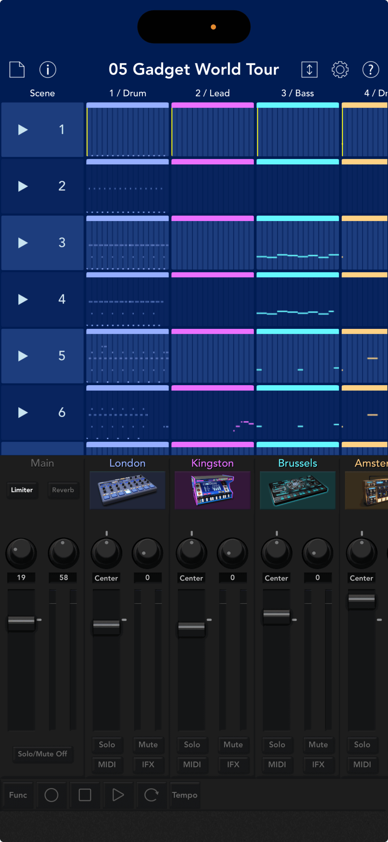
Task: Open the Func menu
Action: pyautogui.click(x=18, y=795)
